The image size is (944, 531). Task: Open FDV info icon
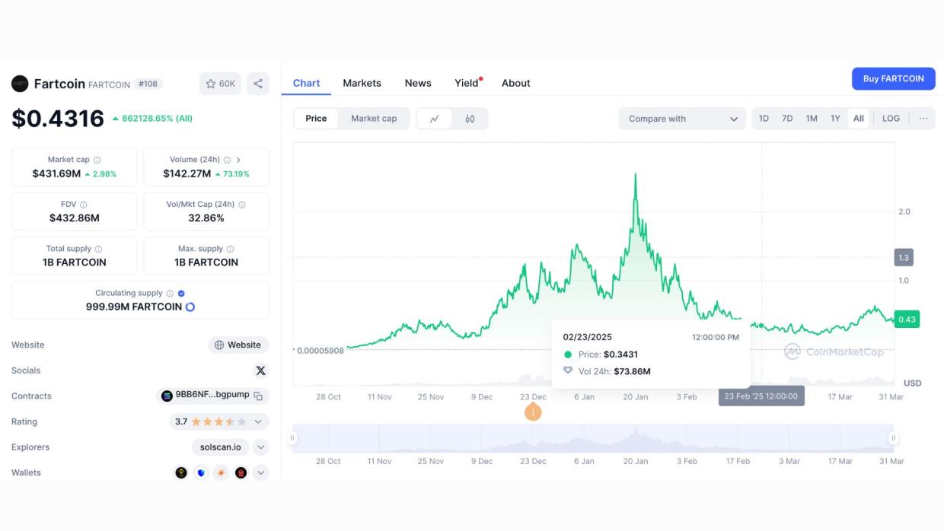pos(84,205)
